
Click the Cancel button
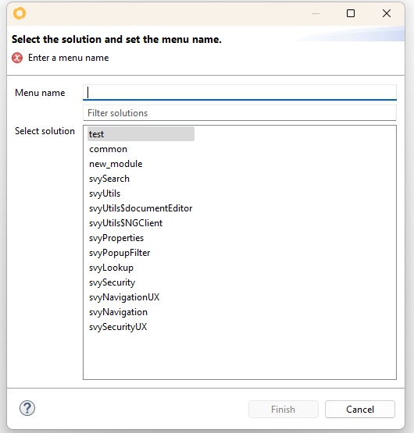360,410
